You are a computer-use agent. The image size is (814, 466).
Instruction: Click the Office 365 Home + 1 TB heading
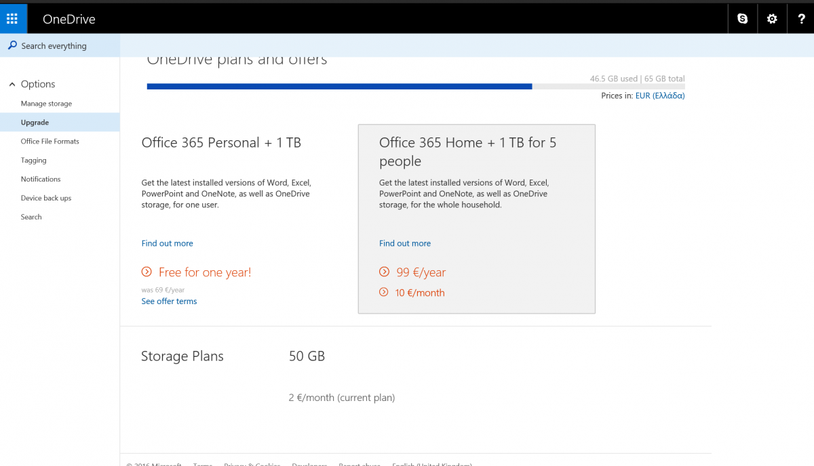(x=468, y=152)
